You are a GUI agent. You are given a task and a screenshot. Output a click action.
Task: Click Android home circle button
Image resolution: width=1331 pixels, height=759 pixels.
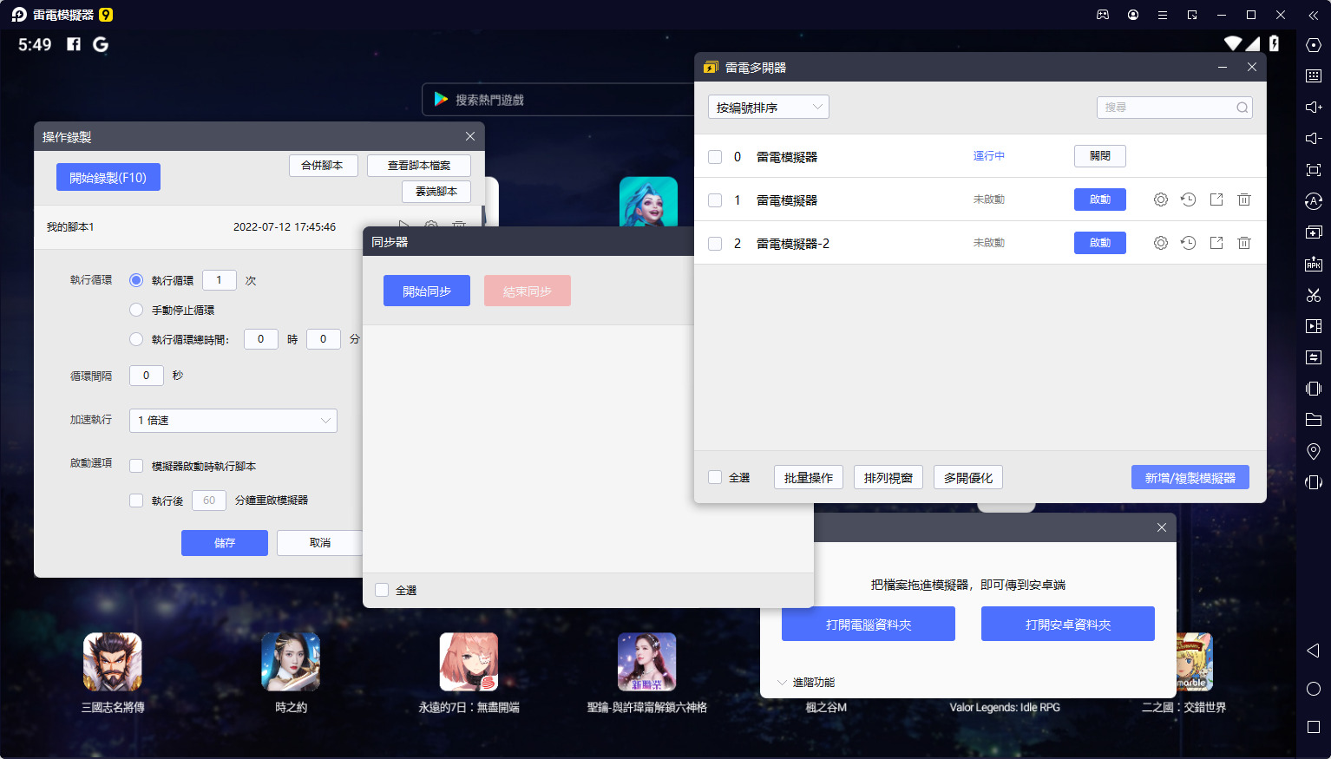click(1314, 689)
